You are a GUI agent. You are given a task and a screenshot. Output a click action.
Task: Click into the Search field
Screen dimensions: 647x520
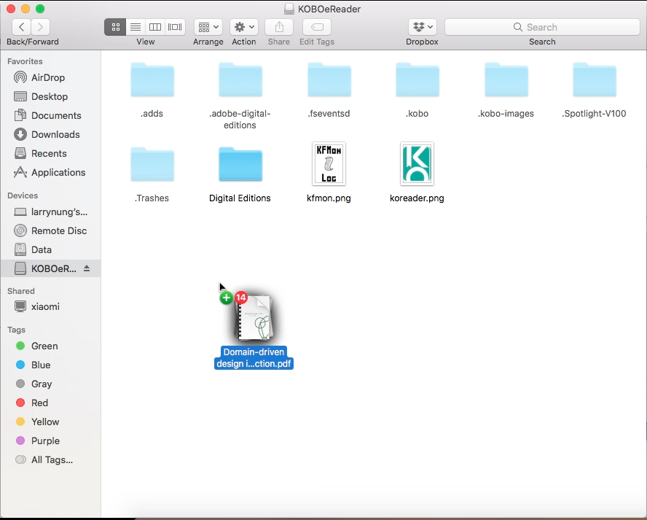(x=542, y=27)
